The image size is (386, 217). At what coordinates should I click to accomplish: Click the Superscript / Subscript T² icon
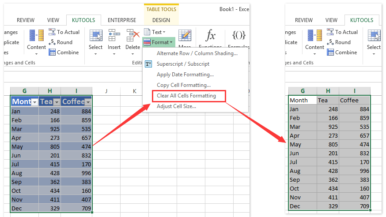coord(148,64)
